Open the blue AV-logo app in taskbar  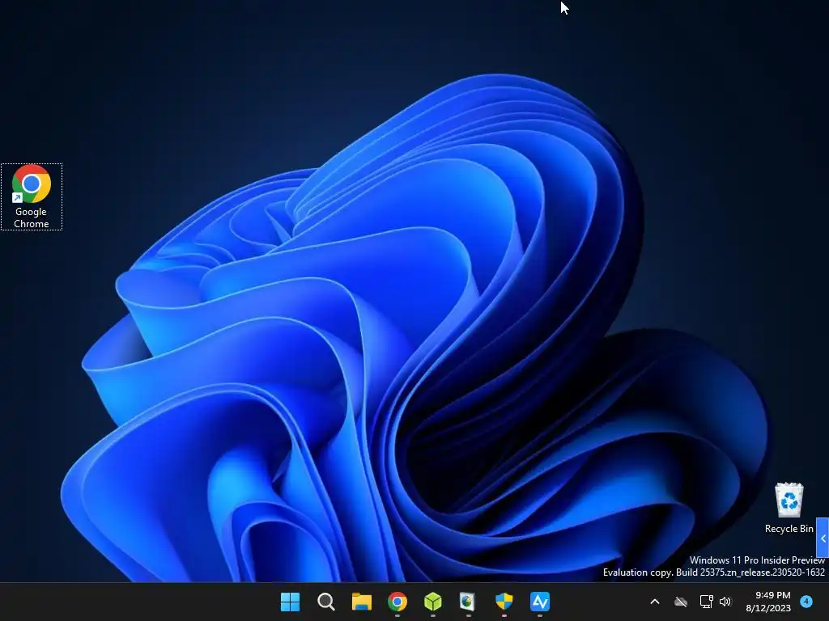pos(540,602)
